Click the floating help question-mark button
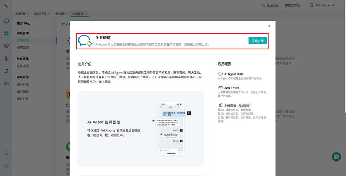 coord(336,157)
